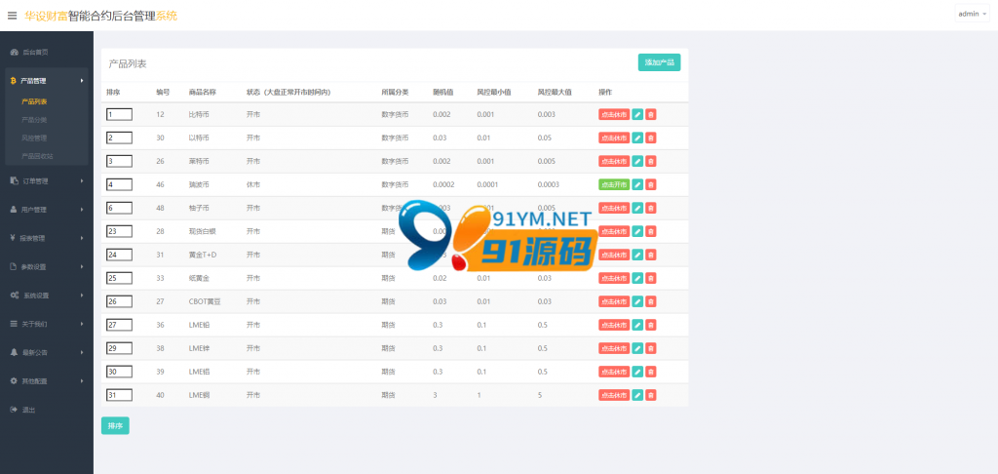Edit the 以特币 product with pencil icon

tap(637, 138)
